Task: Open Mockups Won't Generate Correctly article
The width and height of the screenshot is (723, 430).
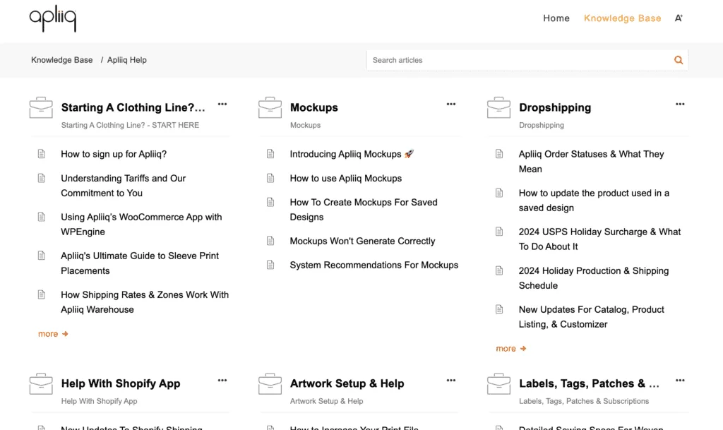Action: (362, 241)
